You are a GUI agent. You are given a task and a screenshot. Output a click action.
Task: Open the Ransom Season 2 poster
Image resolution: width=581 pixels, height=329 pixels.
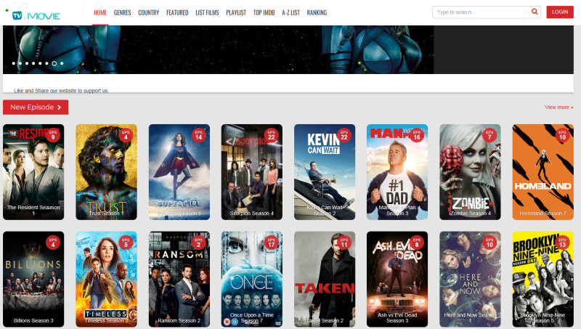(179, 279)
